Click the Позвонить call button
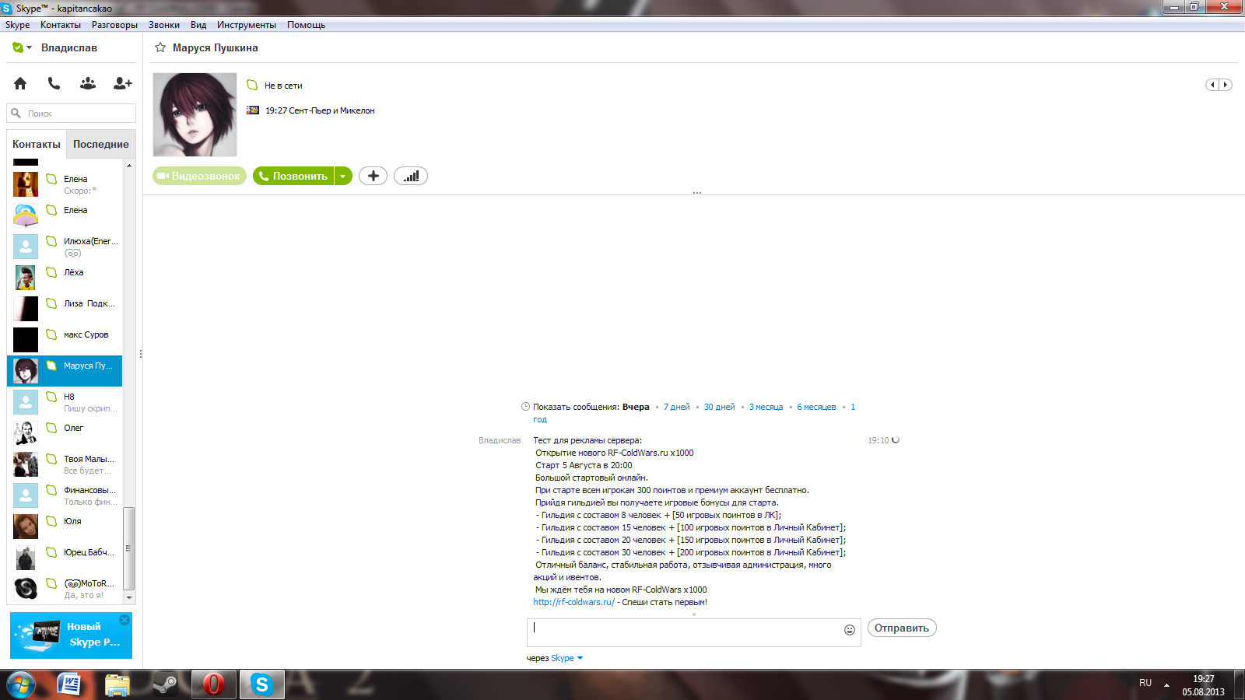This screenshot has width=1245, height=700. (293, 176)
